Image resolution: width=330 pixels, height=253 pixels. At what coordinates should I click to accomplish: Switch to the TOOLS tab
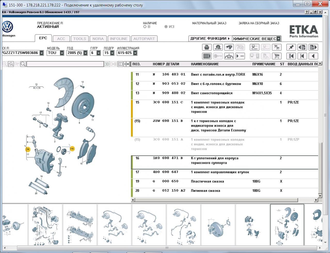pos(80,39)
